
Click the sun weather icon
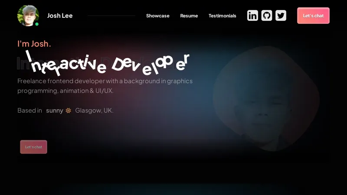(68, 110)
